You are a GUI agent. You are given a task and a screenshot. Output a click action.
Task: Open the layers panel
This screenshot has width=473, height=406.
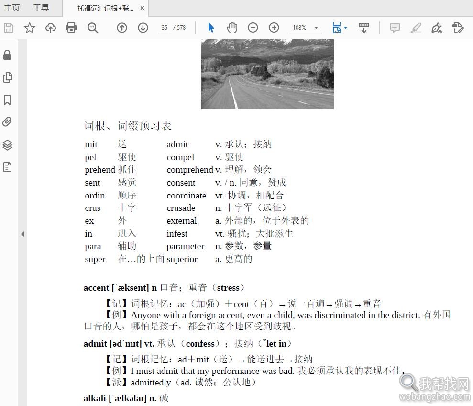click(7, 145)
